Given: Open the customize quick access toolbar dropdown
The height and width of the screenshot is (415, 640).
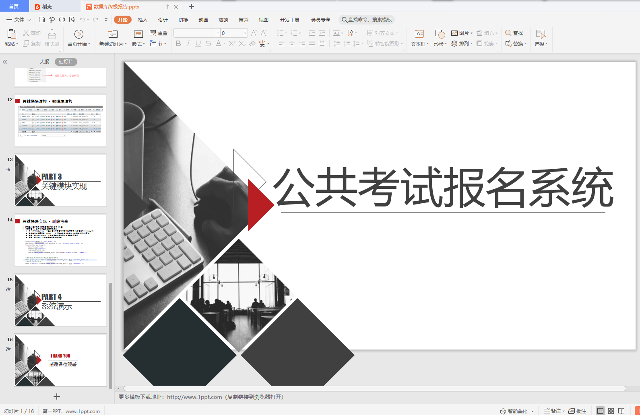Looking at the screenshot, I should (x=106, y=19).
